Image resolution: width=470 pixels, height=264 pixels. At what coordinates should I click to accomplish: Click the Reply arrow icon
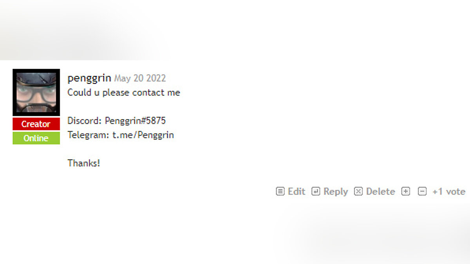point(316,192)
